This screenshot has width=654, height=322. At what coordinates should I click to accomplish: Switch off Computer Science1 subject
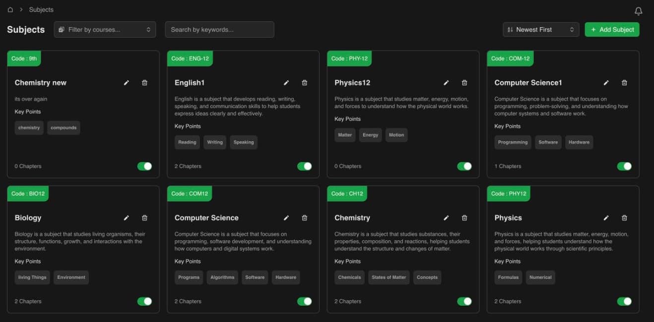pyautogui.click(x=624, y=166)
